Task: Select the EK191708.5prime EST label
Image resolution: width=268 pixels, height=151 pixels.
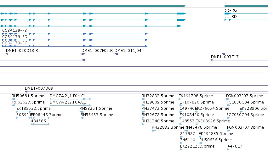Action: pos(196,96)
